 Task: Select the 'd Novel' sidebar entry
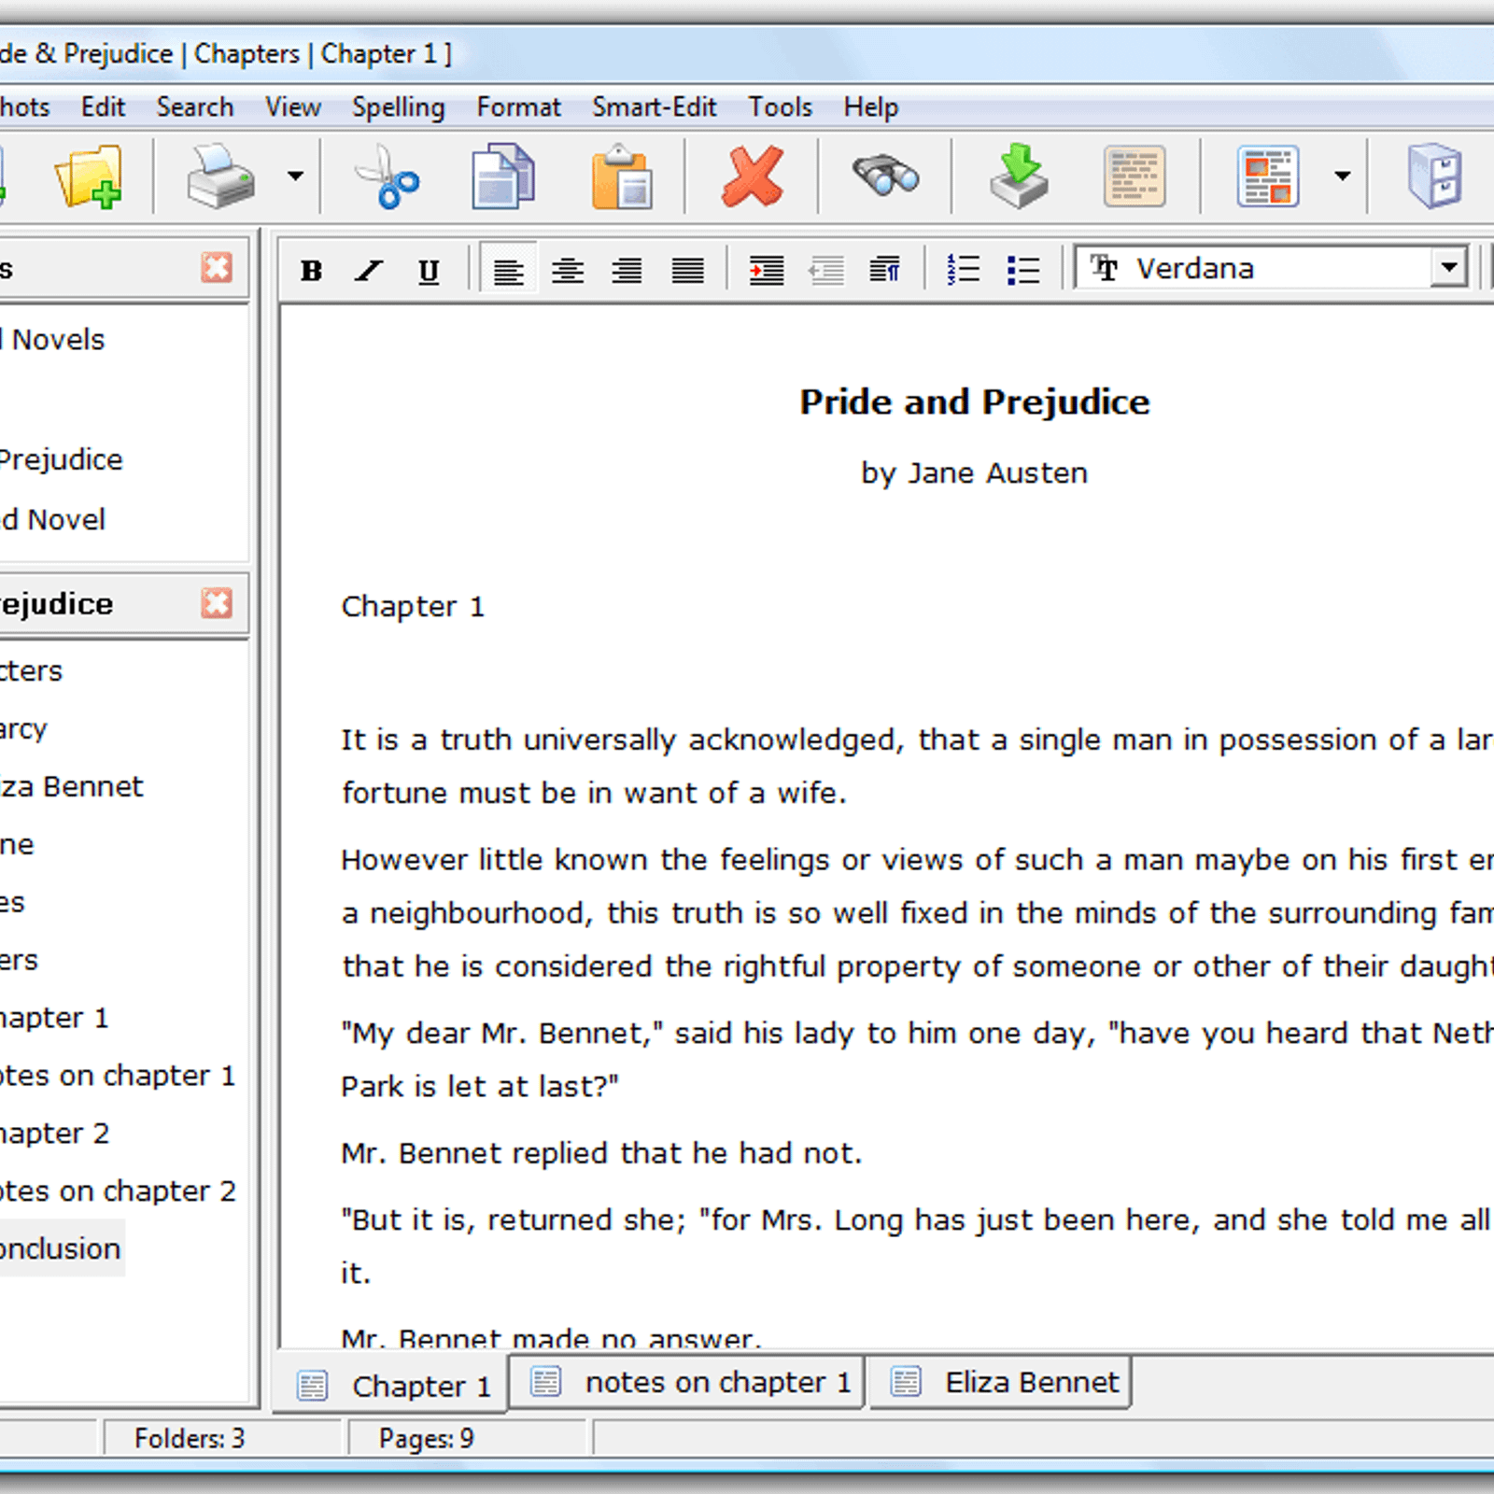53,519
